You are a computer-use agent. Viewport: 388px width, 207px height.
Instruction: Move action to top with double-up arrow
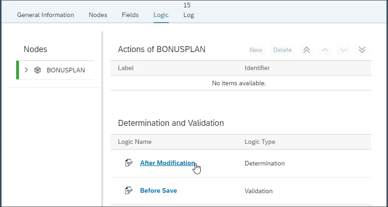[x=306, y=50]
